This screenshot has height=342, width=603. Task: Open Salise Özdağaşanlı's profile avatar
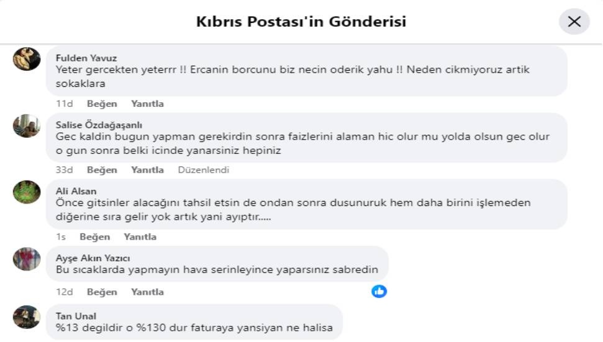point(27,126)
